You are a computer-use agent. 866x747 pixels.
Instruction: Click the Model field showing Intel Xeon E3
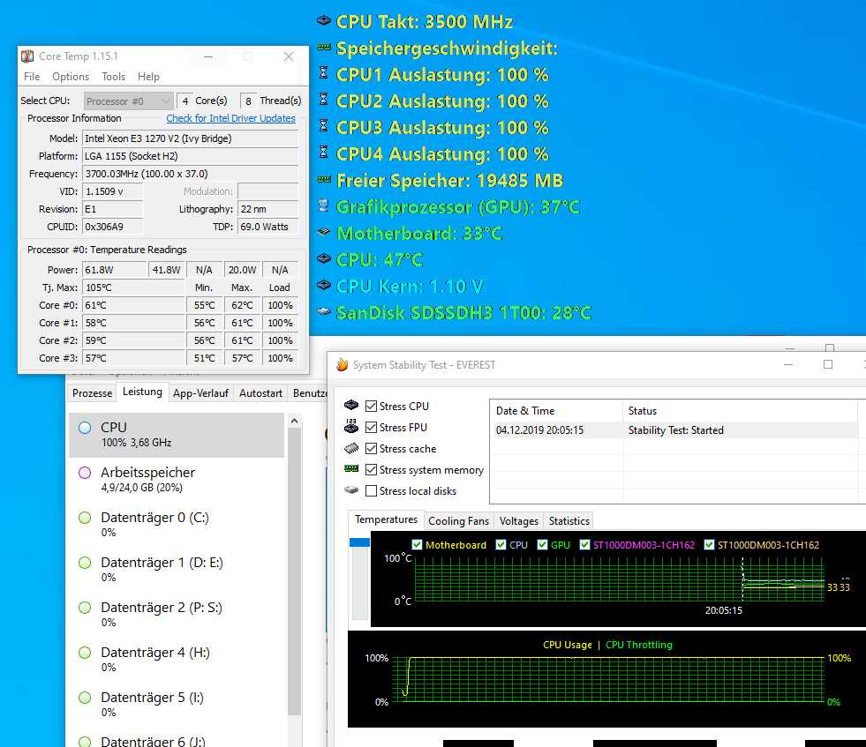[191, 138]
